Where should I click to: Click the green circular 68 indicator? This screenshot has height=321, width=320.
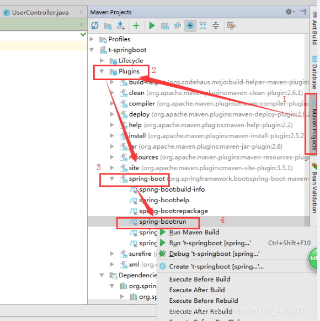click(x=313, y=258)
